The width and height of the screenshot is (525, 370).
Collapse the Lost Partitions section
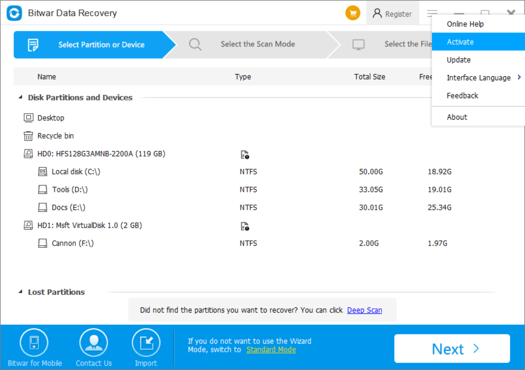coord(20,292)
